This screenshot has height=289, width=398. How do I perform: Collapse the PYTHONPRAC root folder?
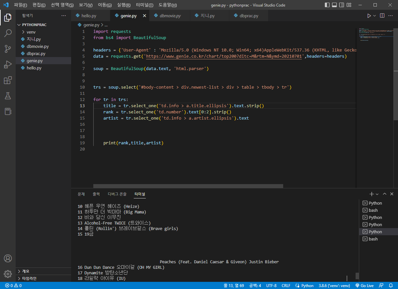(43, 25)
